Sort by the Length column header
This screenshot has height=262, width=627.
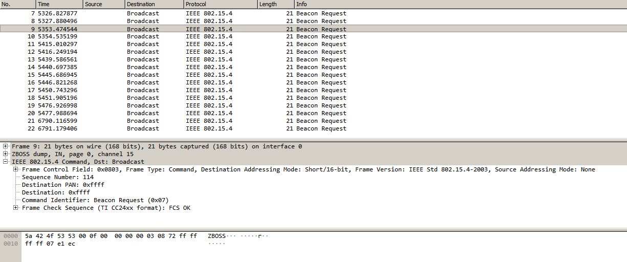pos(276,4)
